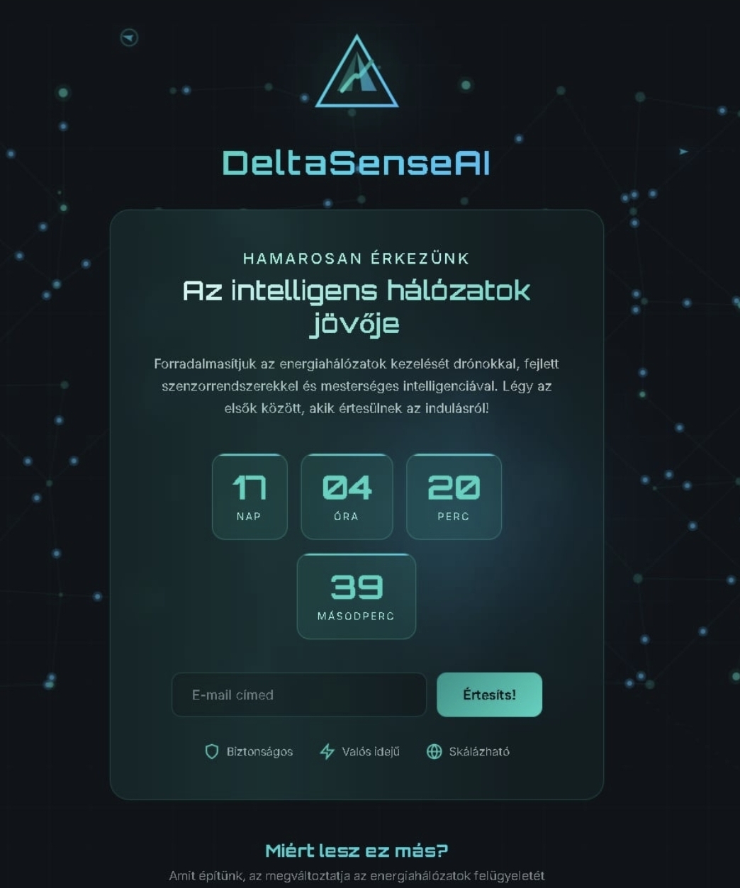Click the "Amit építünk" subtitle text
This screenshot has width=740, height=888.
(357, 876)
